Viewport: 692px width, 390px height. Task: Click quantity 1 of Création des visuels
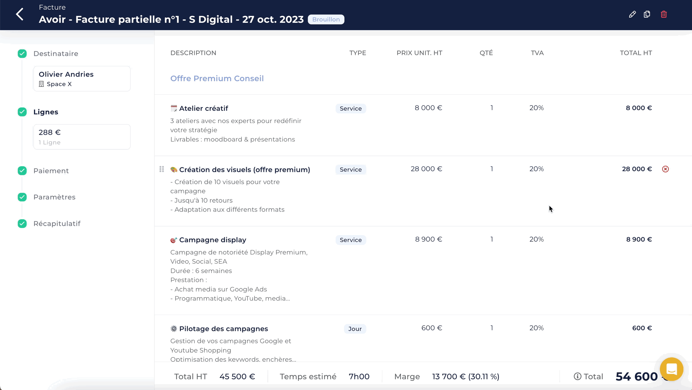pos(492,169)
